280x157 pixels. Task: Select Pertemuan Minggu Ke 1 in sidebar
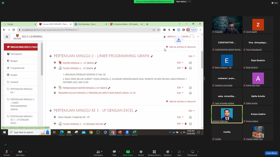pyautogui.click(x=21, y=91)
